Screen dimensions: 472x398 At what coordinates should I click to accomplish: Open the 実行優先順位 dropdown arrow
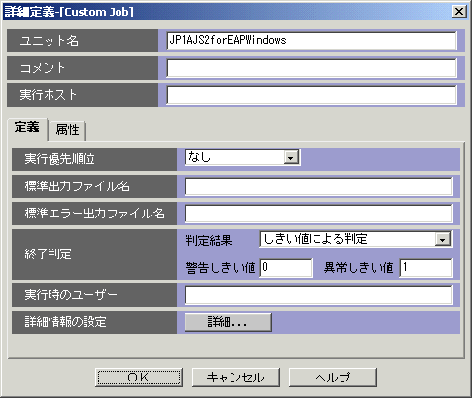click(x=291, y=157)
